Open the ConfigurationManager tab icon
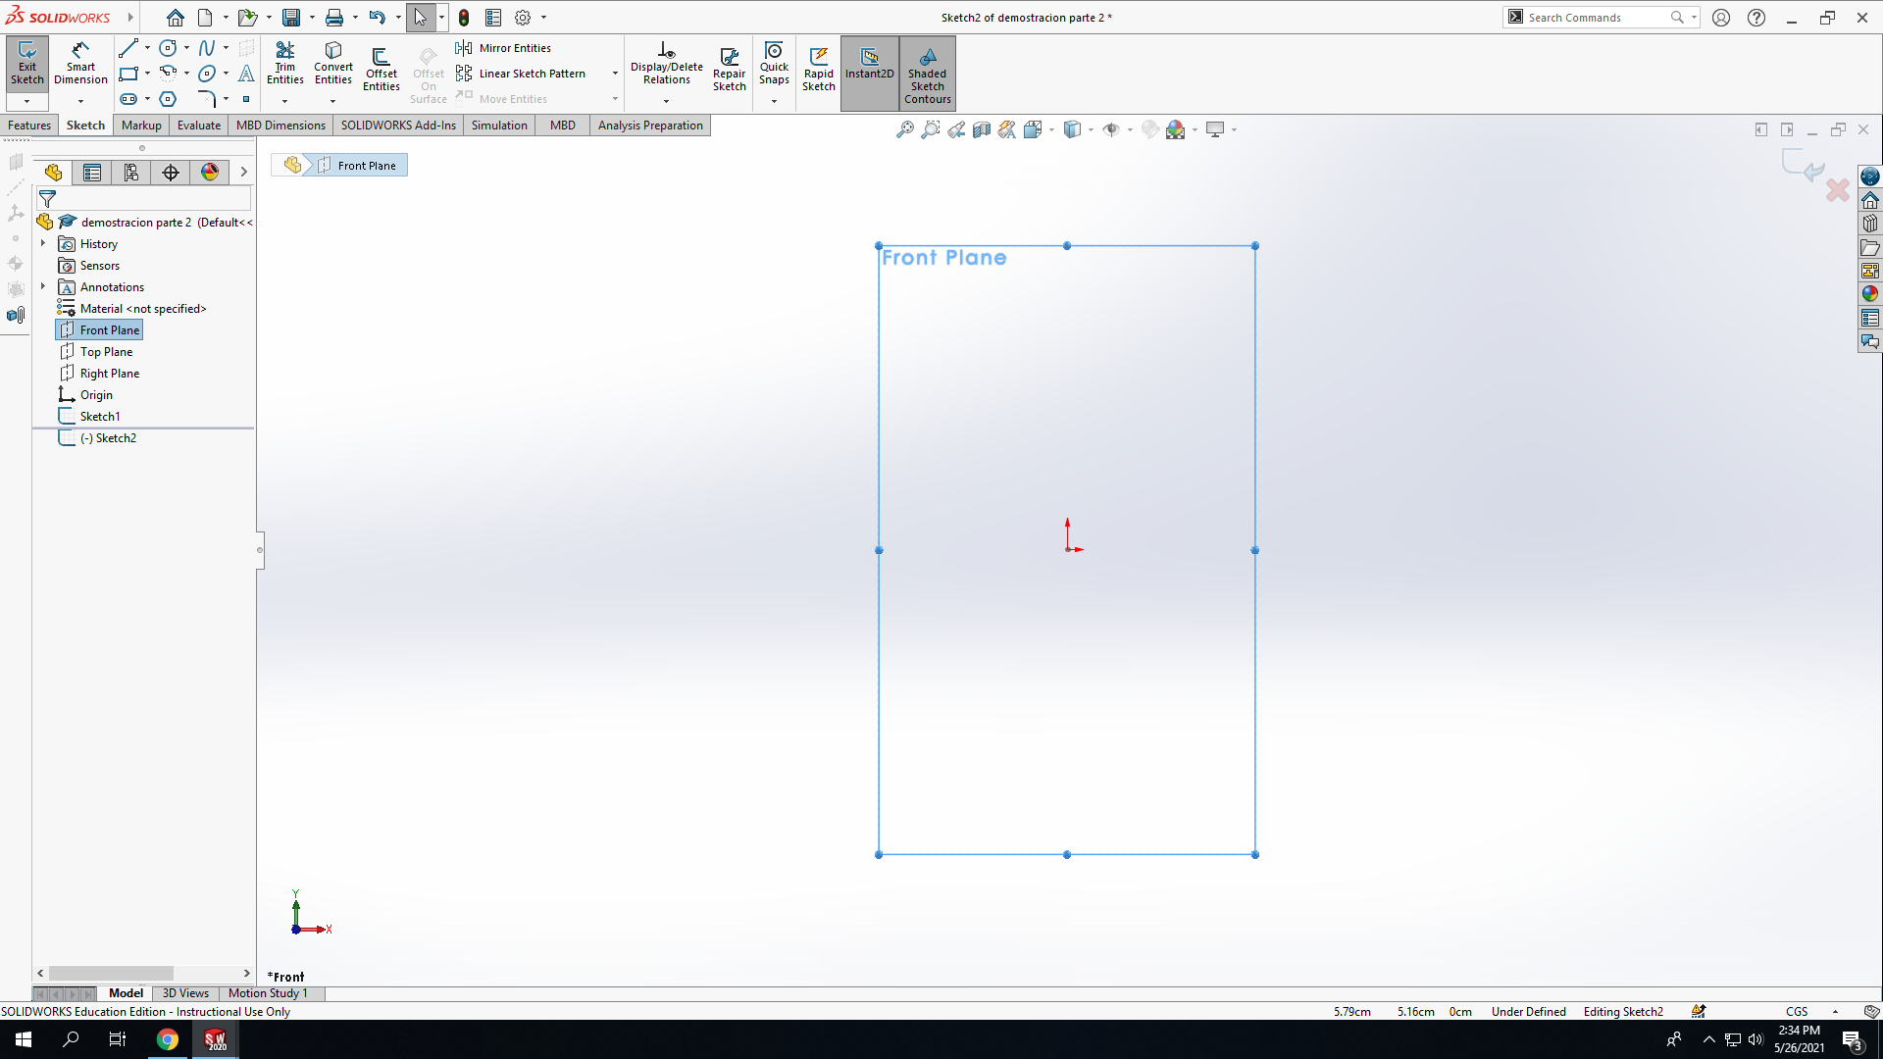Image resolution: width=1883 pixels, height=1059 pixels. point(131,173)
